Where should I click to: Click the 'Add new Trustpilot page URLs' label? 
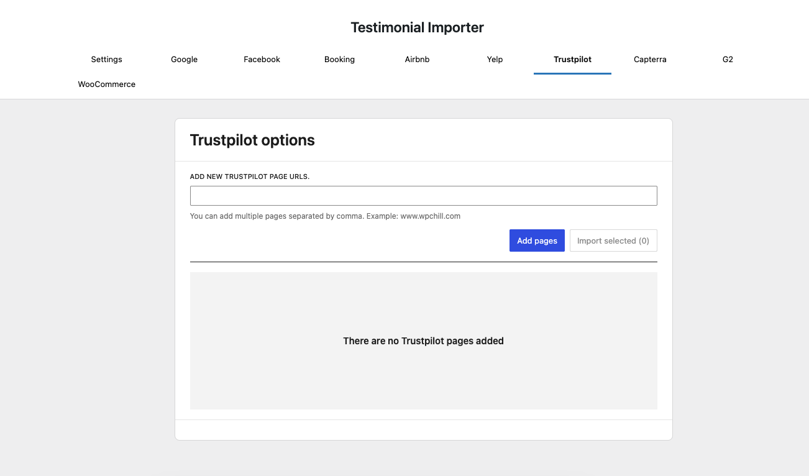(250, 176)
